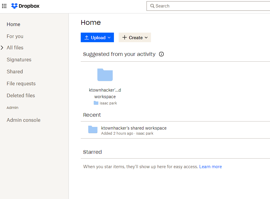
Task: Click the suggested workspace folder thumbnail
Action: [x=105, y=75]
